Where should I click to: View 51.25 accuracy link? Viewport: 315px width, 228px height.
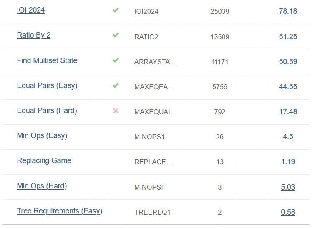pos(288,37)
